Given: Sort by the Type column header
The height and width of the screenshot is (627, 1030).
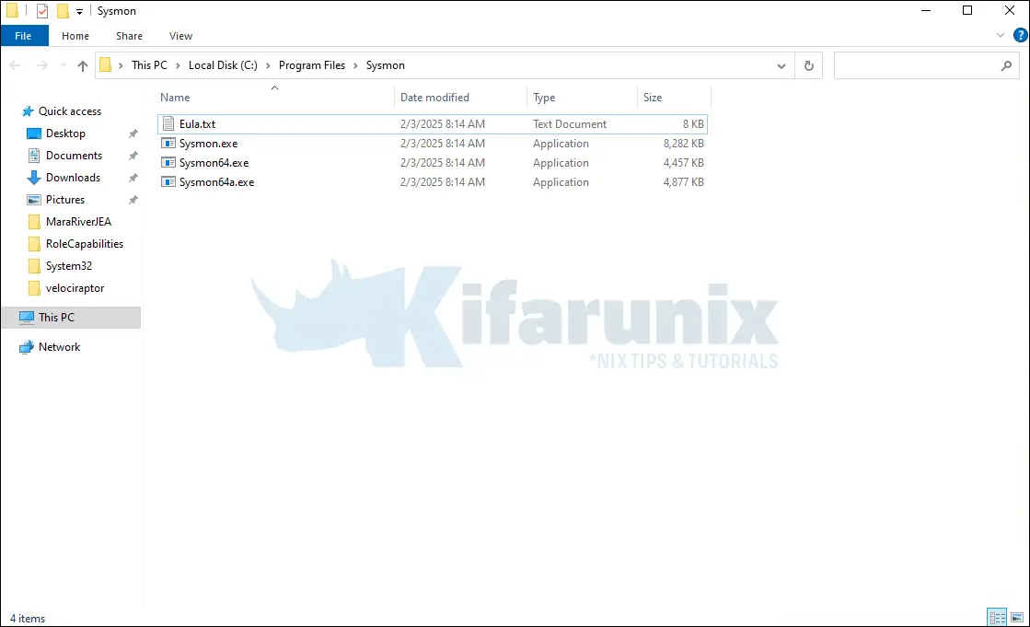Looking at the screenshot, I should click(x=582, y=98).
